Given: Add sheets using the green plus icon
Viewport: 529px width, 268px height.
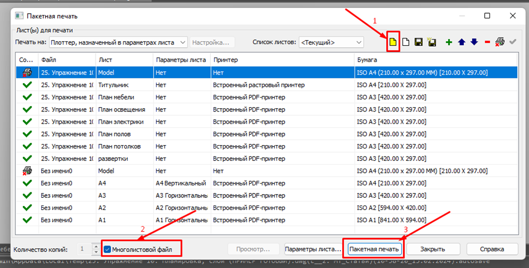Looking at the screenshot, I should [449, 42].
